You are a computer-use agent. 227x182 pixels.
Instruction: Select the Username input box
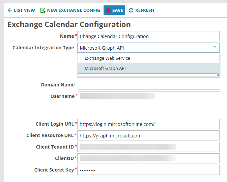(148, 96)
